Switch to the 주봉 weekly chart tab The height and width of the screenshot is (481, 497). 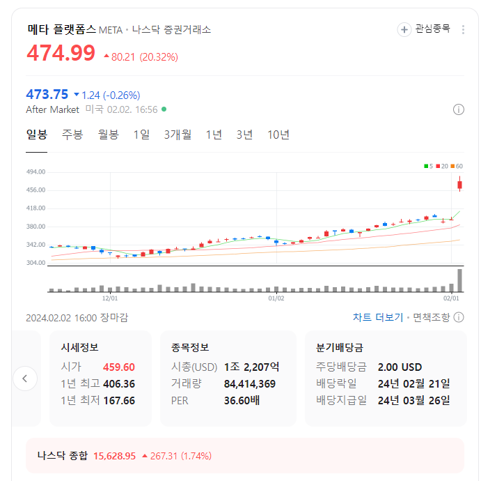[x=72, y=135]
